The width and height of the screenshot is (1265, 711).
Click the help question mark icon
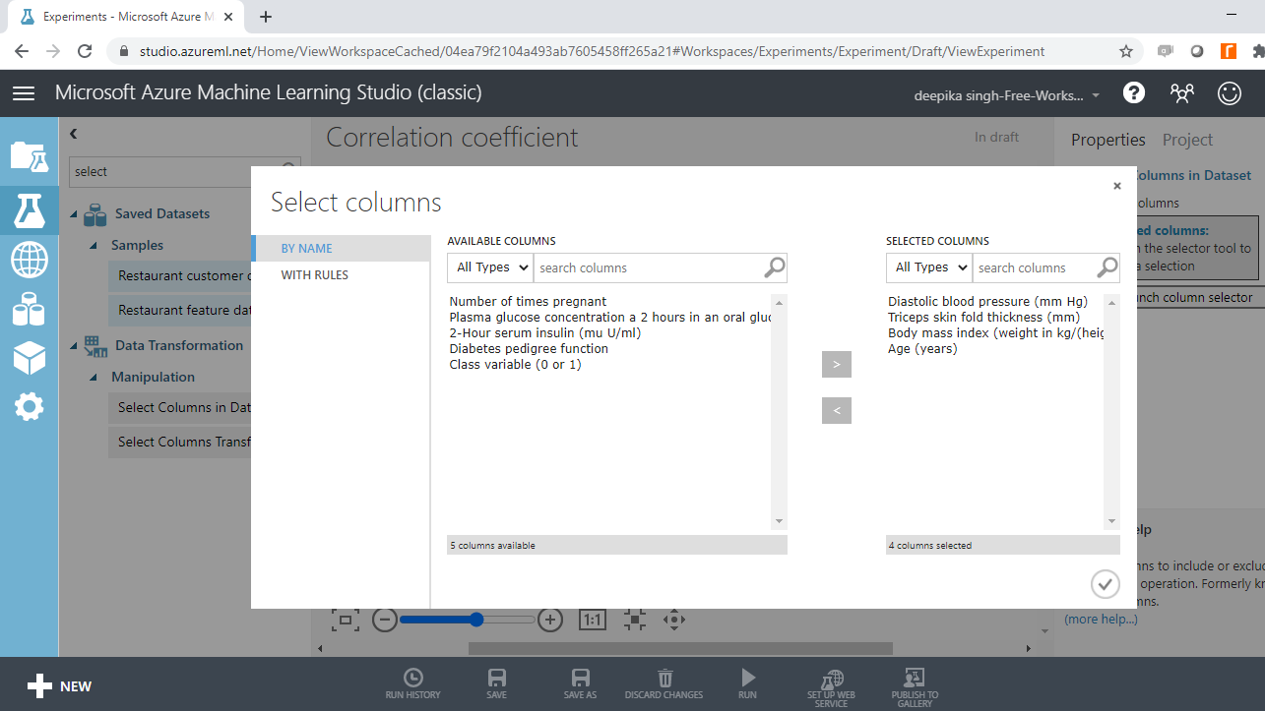[1134, 92]
